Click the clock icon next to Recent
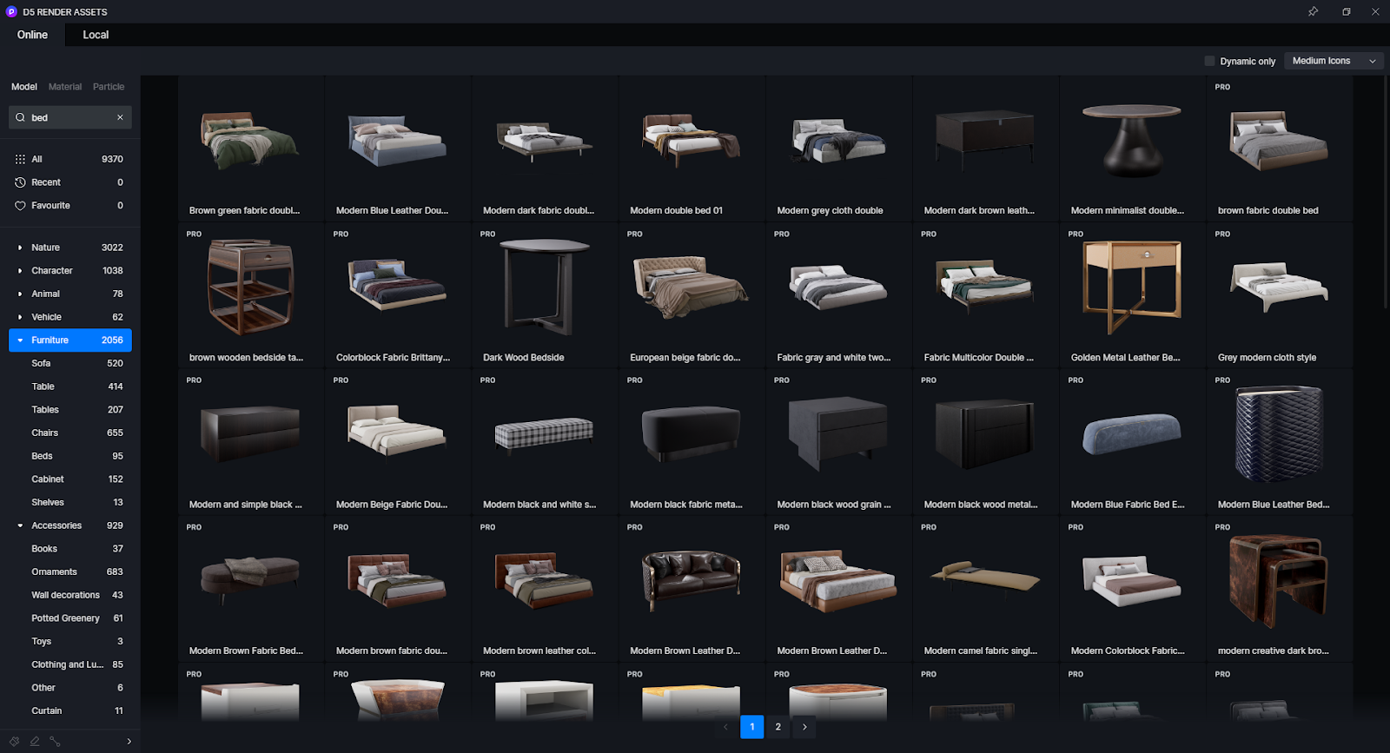 (20, 182)
